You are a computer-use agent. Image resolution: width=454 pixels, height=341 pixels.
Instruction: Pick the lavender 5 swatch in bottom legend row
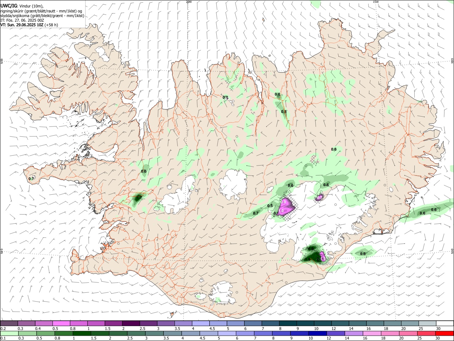click(x=227, y=333)
